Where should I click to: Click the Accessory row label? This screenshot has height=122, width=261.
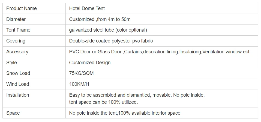[17, 52]
